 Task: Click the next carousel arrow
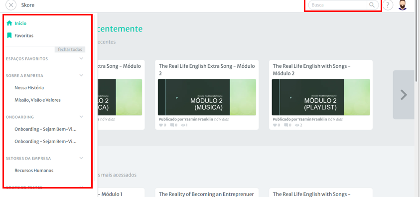coord(404,95)
